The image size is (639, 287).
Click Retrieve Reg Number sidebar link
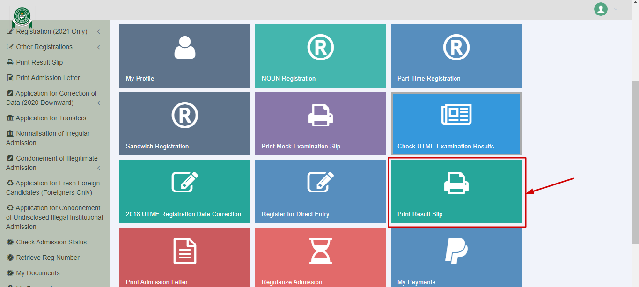pyautogui.click(x=48, y=258)
